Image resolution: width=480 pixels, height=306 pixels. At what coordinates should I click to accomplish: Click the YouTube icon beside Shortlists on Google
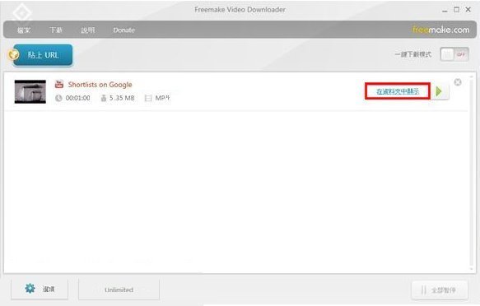click(x=59, y=84)
